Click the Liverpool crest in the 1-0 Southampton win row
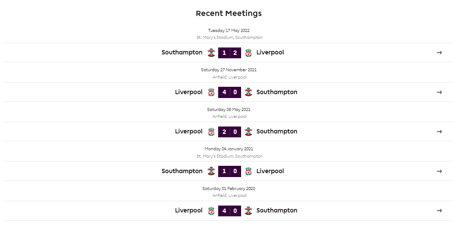The height and width of the screenshot is (228, 464). tap(248, 171)
